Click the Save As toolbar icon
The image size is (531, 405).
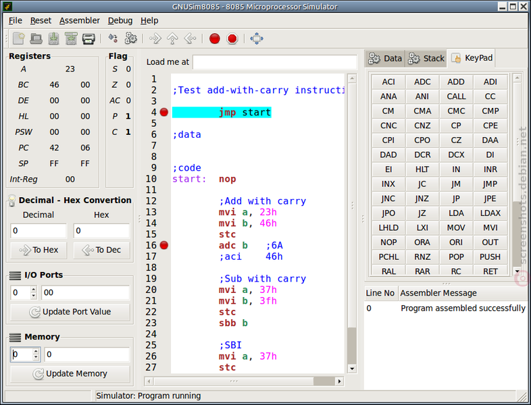[x=71, y=38]
